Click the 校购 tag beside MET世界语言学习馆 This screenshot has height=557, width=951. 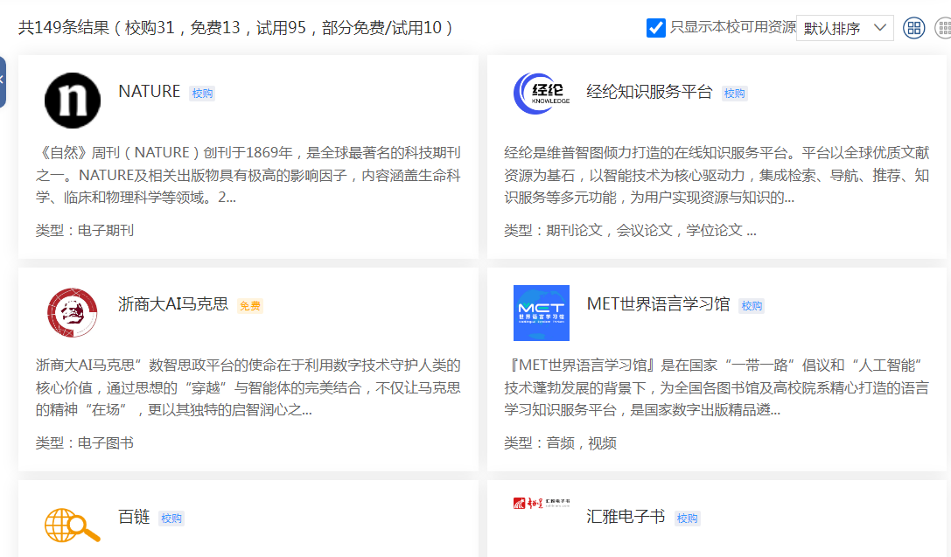click(x=752, y=306)
